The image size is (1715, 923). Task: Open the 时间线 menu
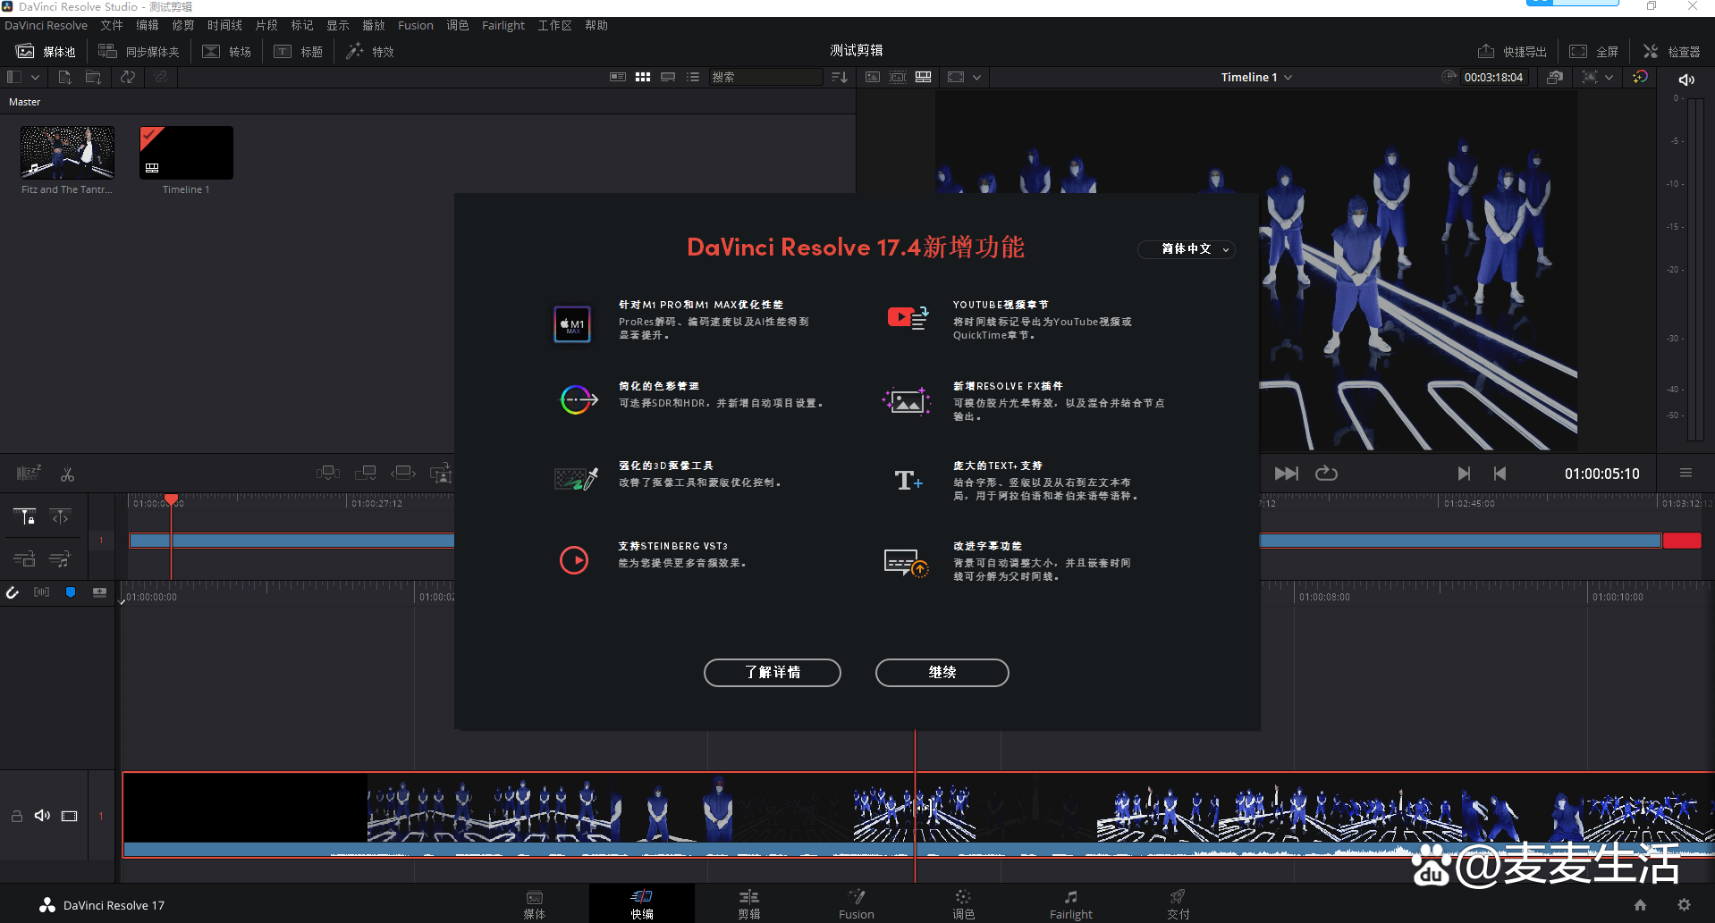[x=224, y=26]
